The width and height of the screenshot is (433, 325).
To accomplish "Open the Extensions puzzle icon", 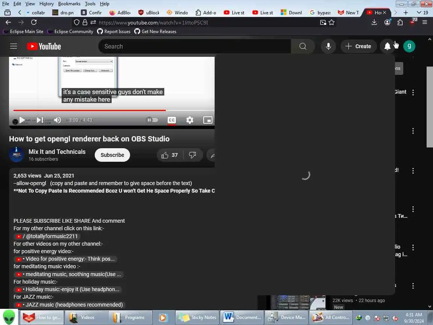I will point(400,23).
